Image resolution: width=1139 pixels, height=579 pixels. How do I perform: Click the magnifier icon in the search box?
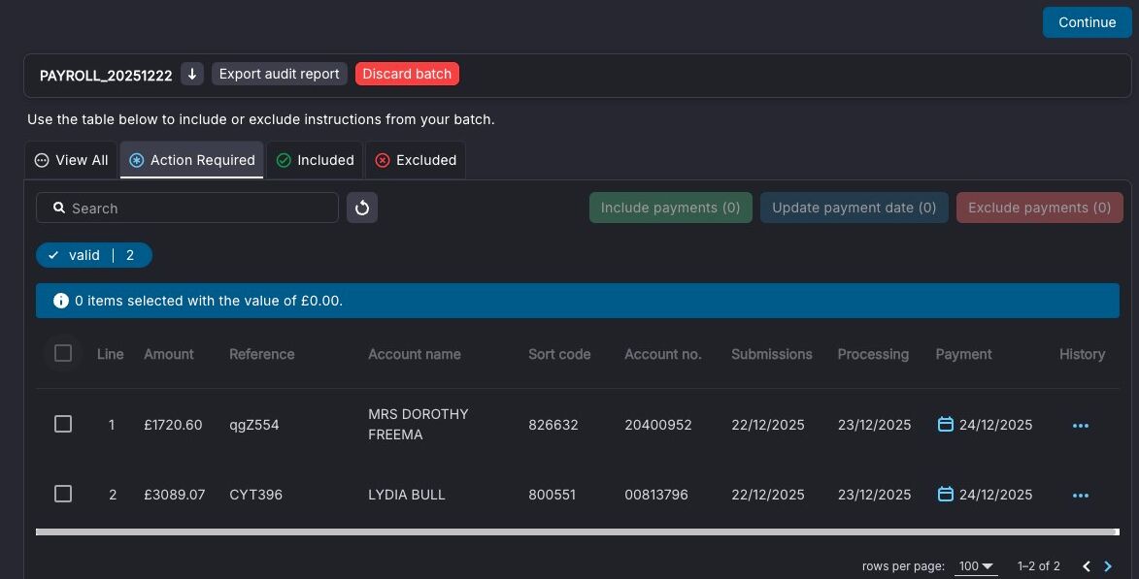[x=59, y=208]
